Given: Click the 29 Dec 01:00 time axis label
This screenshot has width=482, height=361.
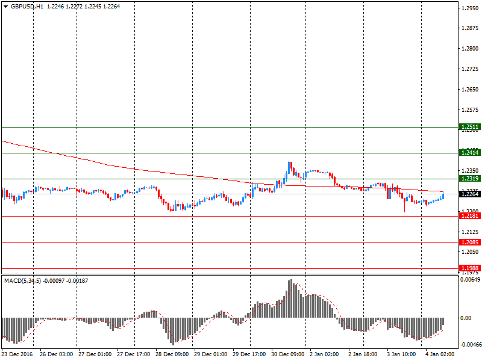Looking at the screenshot, I should click(x=210, y=354).
